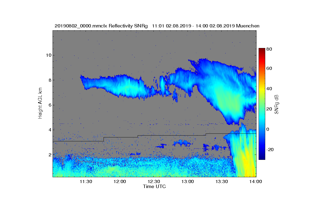Click the 'Height AGL km' y-axis label
This screenshot has width=317, height=211.
40,103
